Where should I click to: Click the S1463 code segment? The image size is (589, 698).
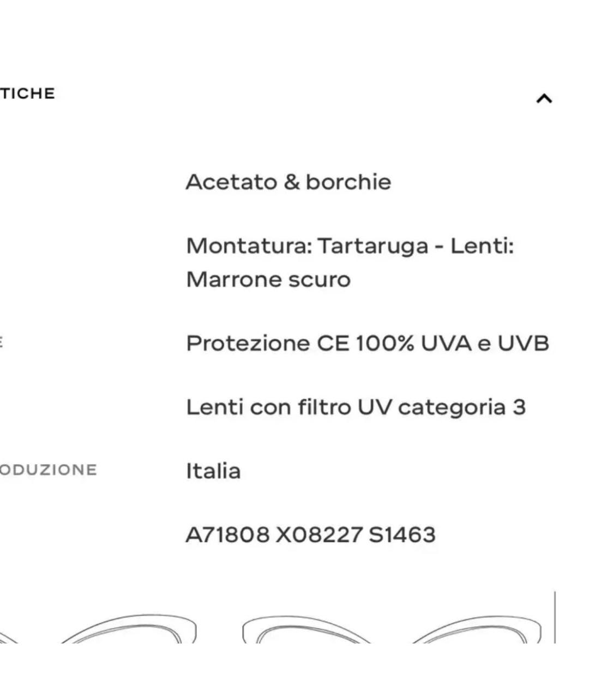point(402,535)
